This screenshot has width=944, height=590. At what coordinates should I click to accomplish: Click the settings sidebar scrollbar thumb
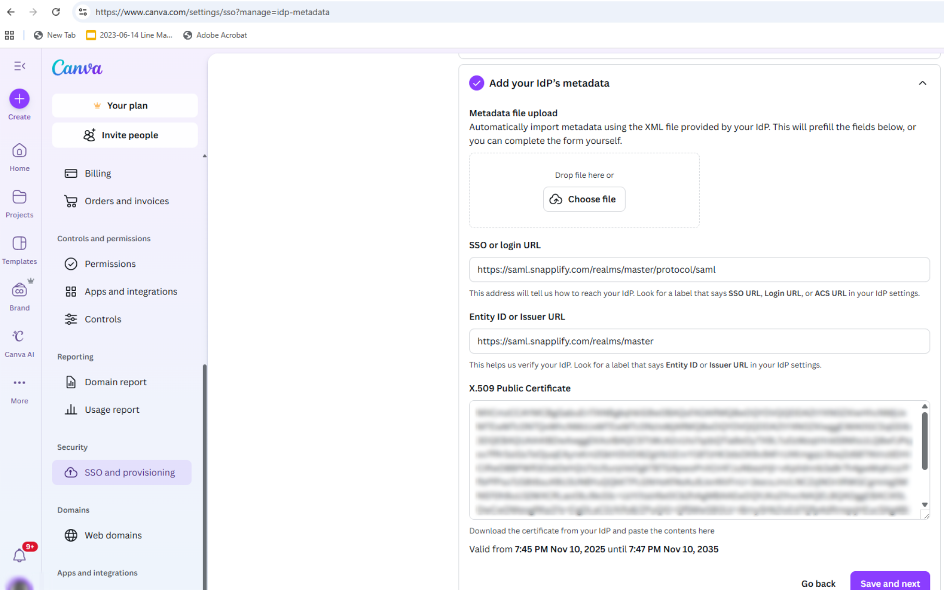tap(205, 477)
